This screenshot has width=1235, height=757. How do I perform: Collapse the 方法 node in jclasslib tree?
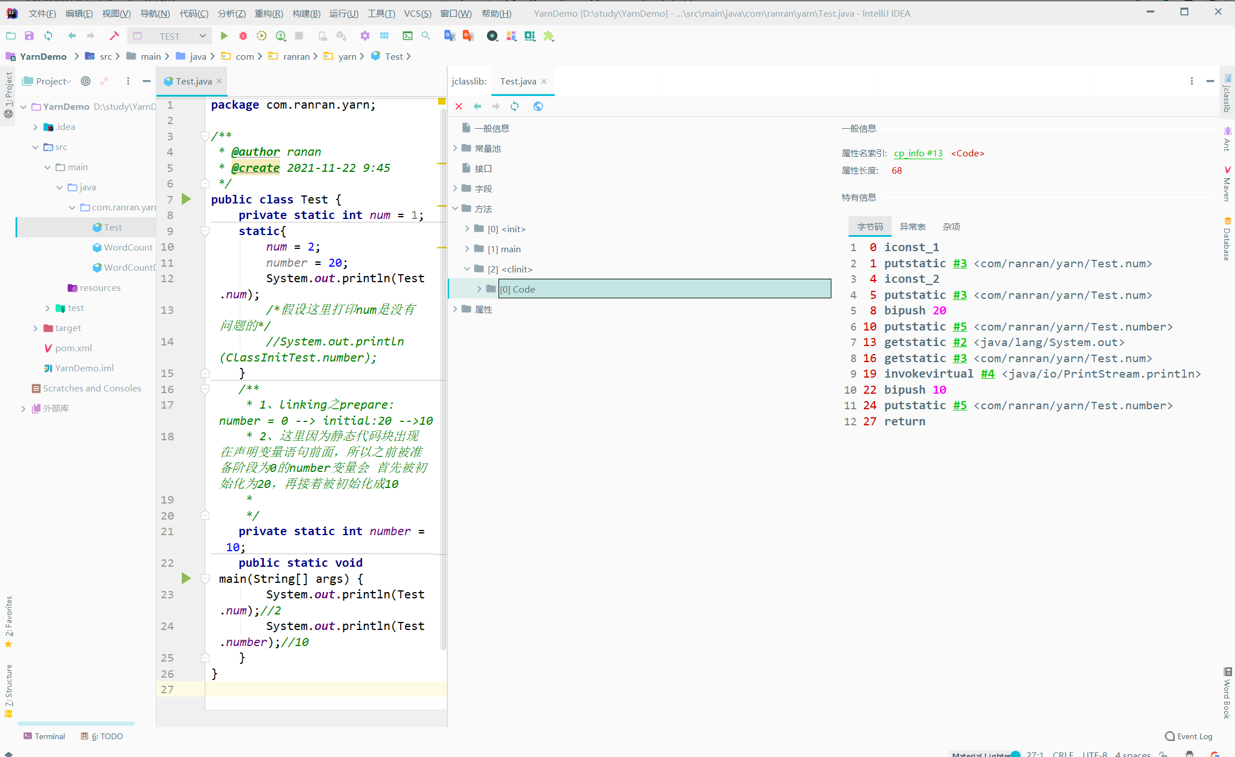[x=455, y=209]
